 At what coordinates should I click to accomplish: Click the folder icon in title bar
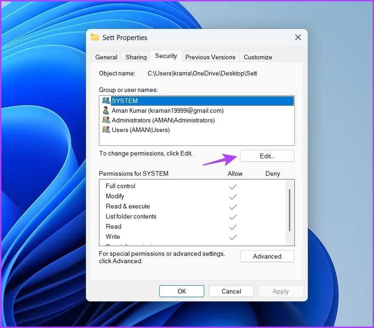pyautogui.click(x=95, y=37)
